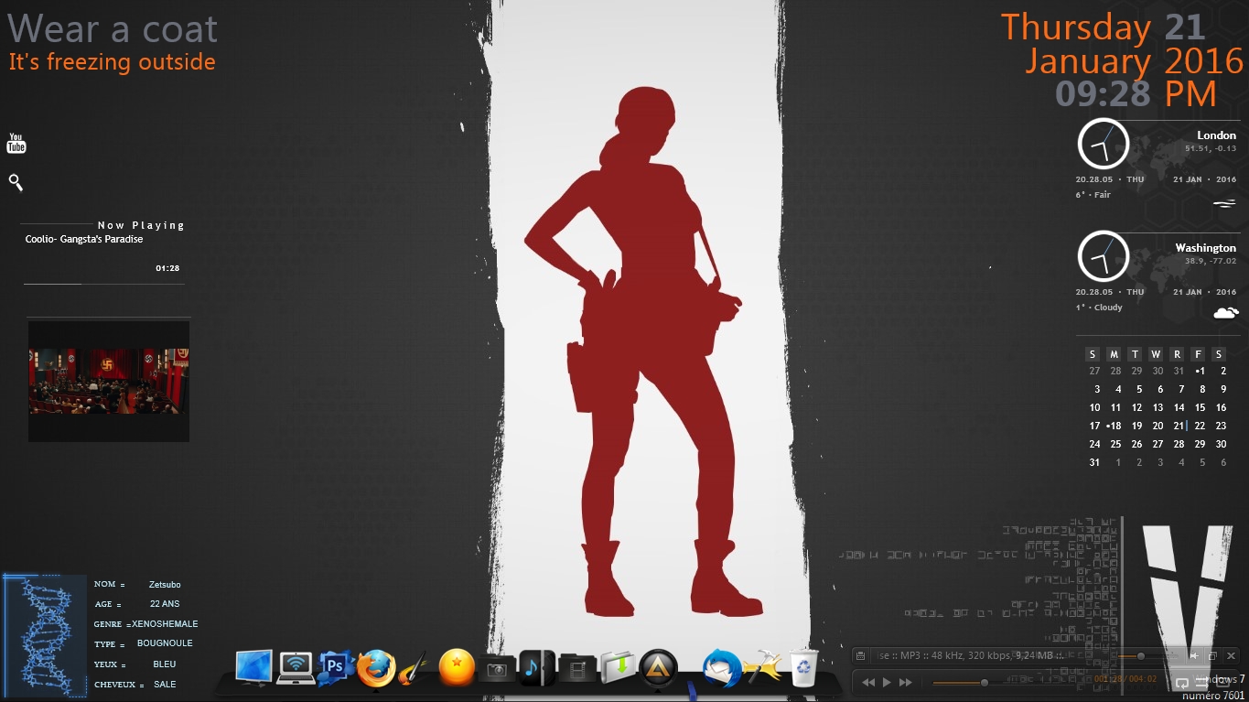Click the 22 ANS age value
Viewport: 1249px width, 702px height.
pos(165,604)
